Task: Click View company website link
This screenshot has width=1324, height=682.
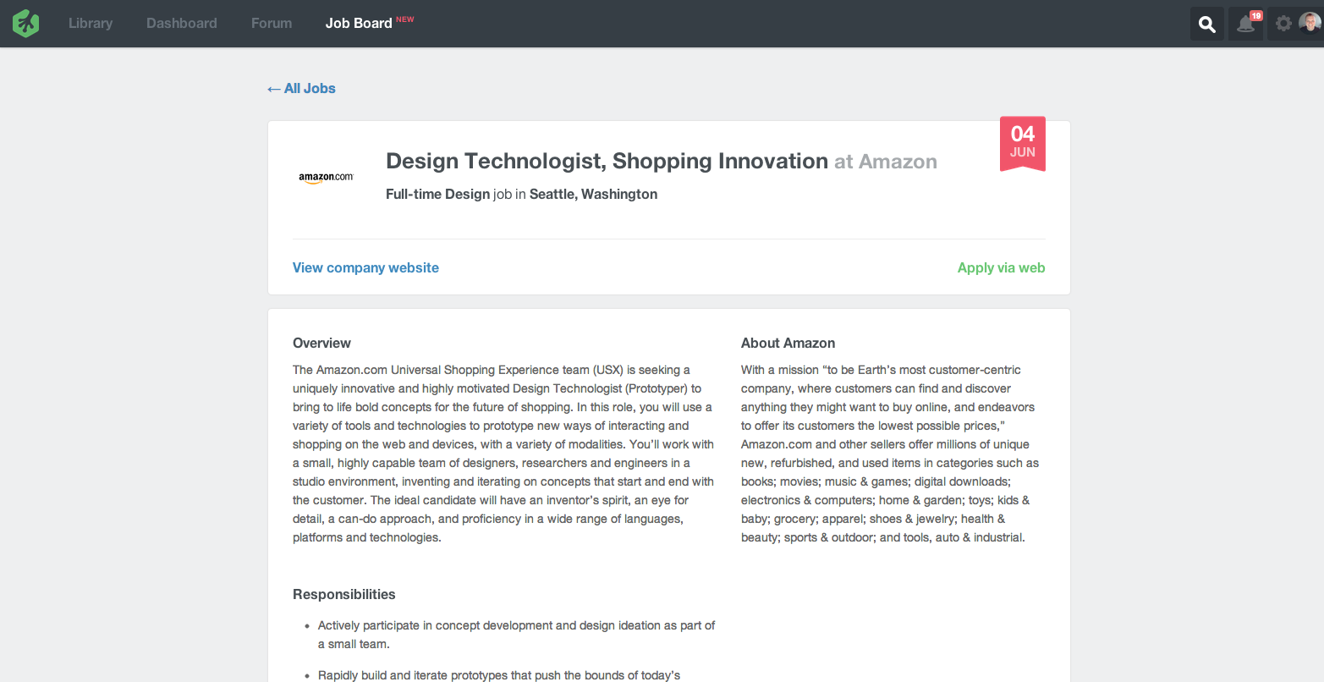Action: click(365, 267)
